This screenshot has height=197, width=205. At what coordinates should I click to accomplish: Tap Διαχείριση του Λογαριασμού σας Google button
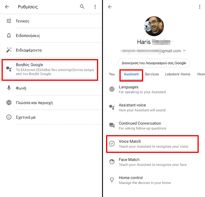tap(154, 63)
